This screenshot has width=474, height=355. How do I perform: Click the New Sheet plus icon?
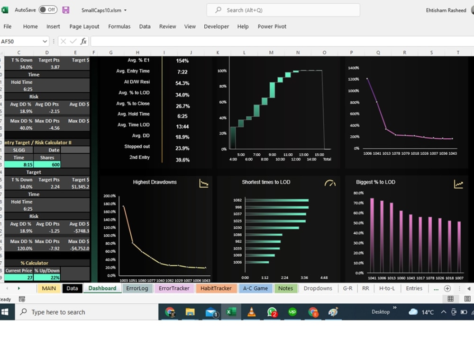click(x=447, y=289)
